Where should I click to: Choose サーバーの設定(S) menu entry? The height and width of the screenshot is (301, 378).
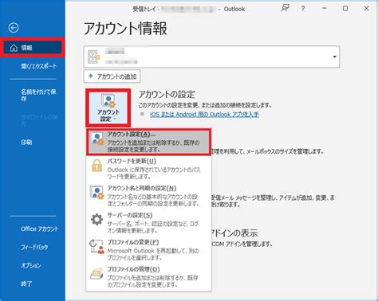tap(149, 223)
